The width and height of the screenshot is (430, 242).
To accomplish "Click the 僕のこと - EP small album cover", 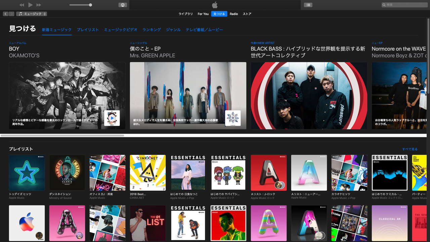I will click(233, 118).
